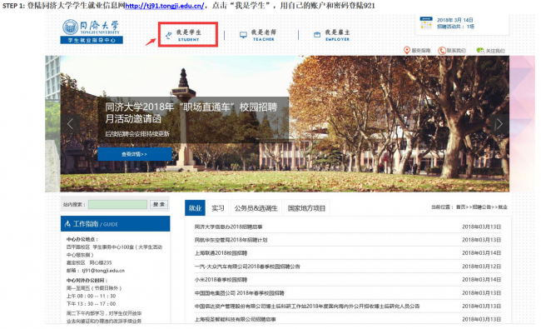Open 上海联通2018校园招聘 posting
Screen dimensions: 541x329
221,253
